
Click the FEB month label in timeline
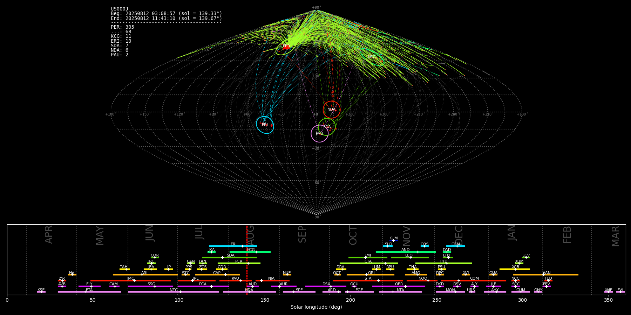coord(567,235)
